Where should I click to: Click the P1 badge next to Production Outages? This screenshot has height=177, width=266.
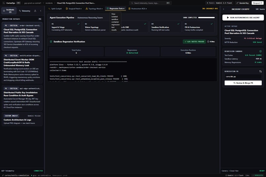(40, 19)
